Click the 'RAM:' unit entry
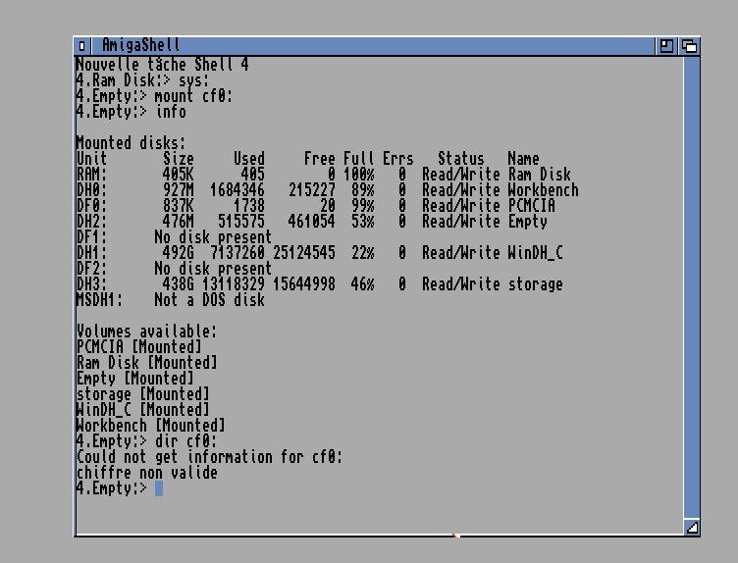 pos(92,175)
